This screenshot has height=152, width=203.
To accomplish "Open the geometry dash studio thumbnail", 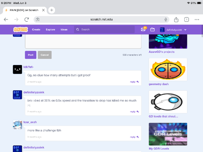I will 168,70.
